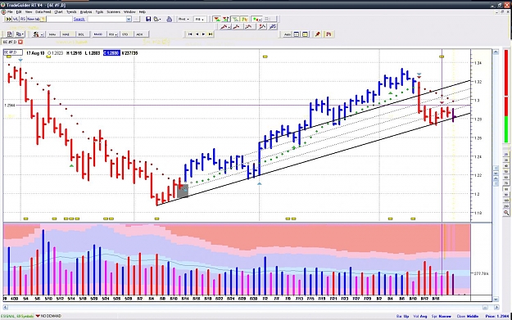
Task: Click the horizontal scrollbar left arrow
Action: click(5, 307)
